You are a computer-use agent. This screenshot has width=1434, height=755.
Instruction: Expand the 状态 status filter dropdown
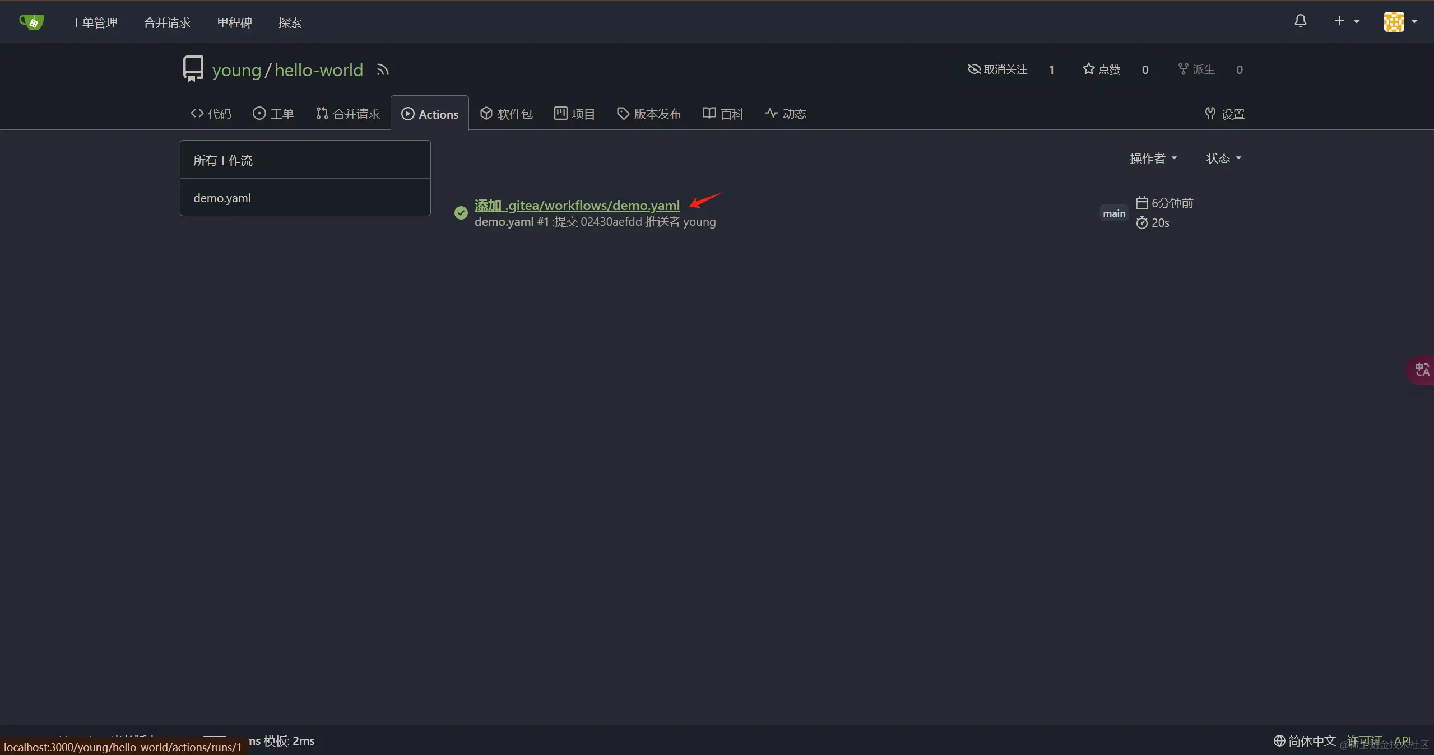(1223, 158)
